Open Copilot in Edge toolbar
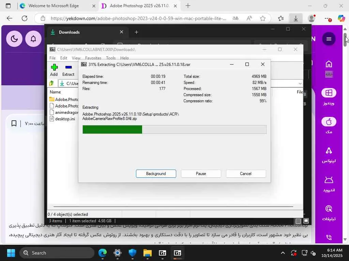The image size is (349, 261). [341, 18]
